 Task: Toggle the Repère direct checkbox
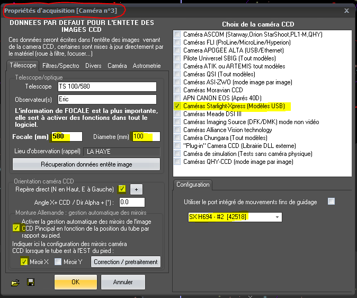tap(122, 189)
